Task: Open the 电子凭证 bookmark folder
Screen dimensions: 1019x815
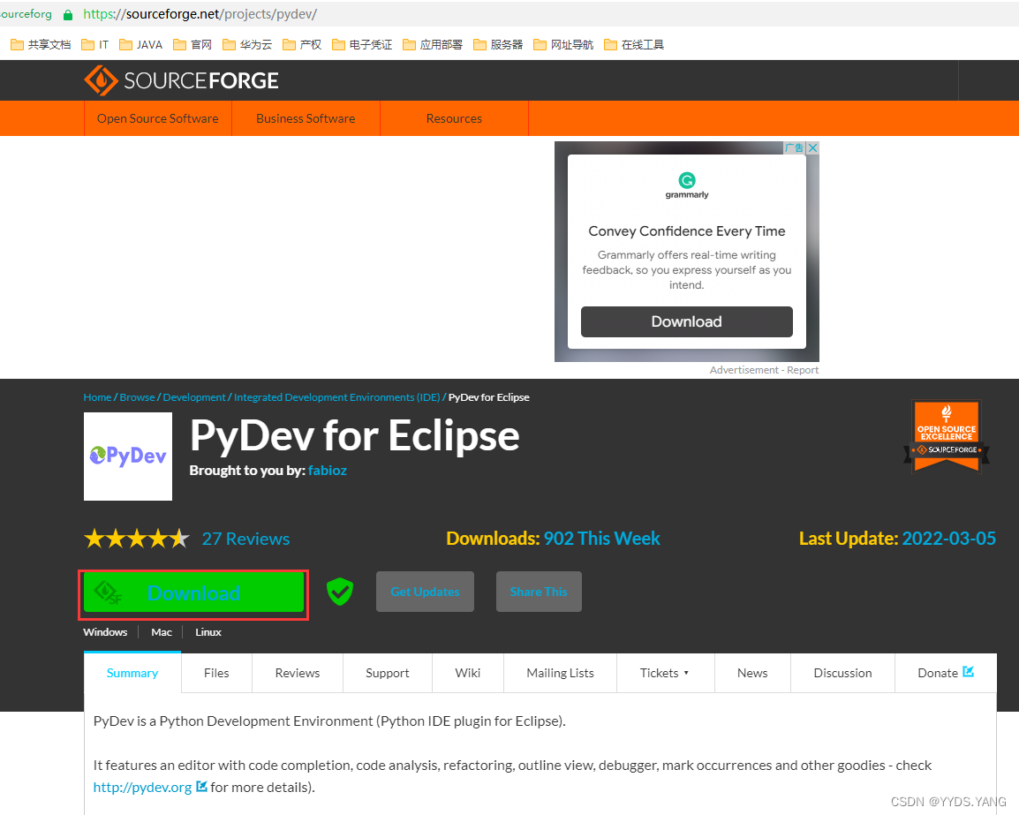Action: (x=362, y=44)
